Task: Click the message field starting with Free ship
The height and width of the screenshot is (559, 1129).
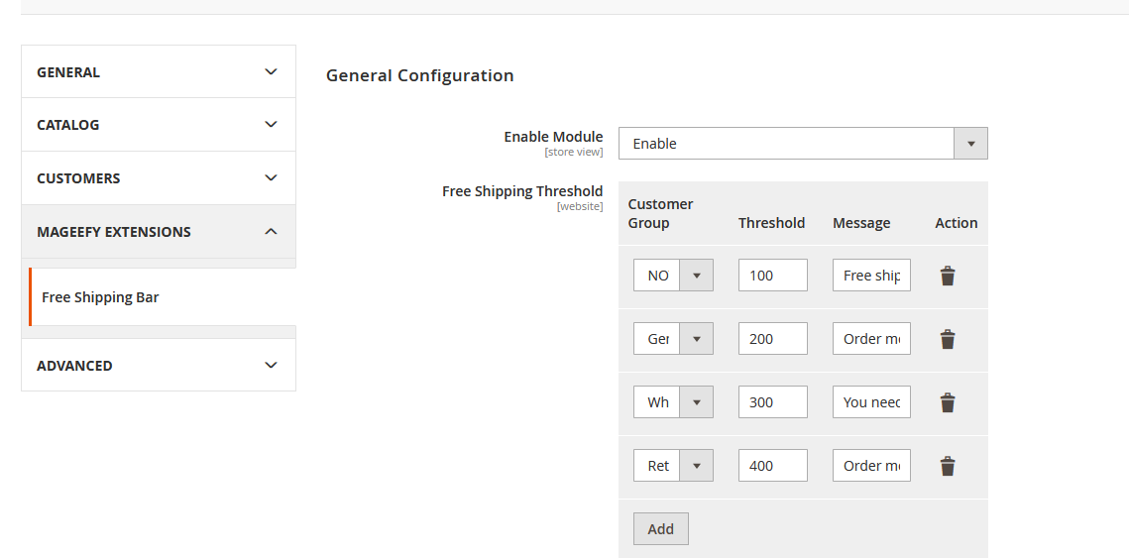Action: tap(871, 276)
